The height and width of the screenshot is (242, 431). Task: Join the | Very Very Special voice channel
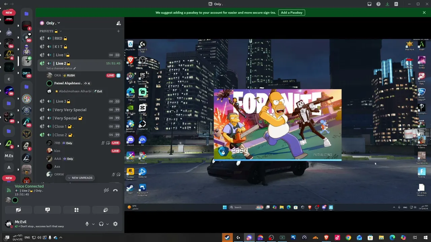point(79,110)
